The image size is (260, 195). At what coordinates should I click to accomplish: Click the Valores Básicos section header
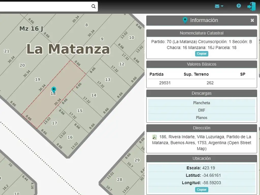tap(202, 64)
